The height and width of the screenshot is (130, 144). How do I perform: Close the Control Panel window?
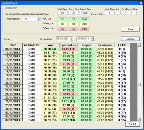(141, 3)
